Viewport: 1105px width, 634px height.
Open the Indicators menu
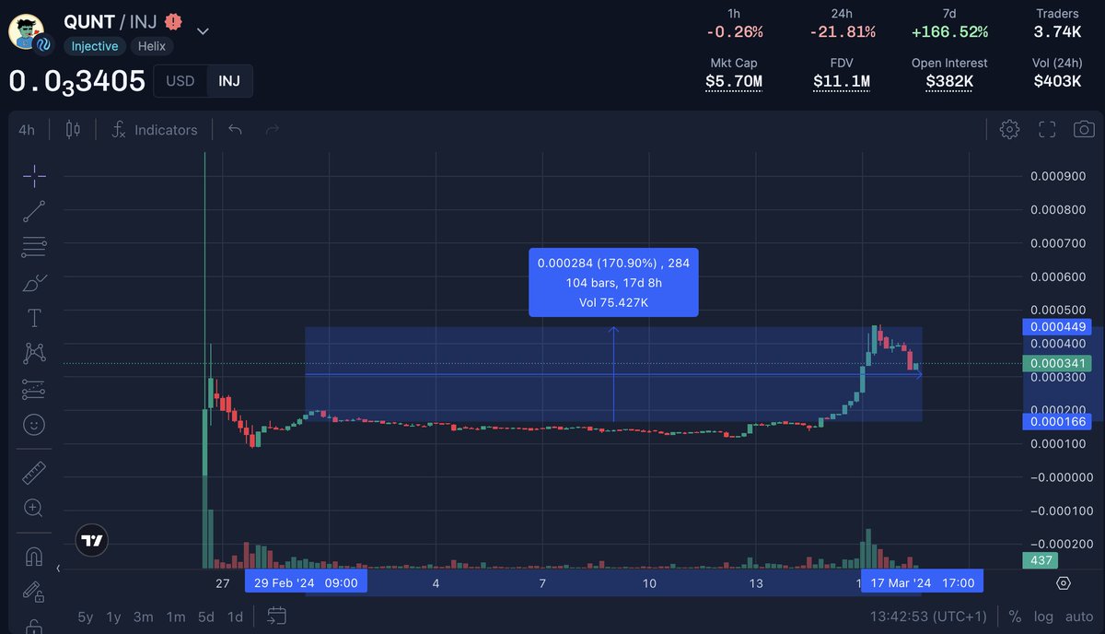(x=155, y=129)
